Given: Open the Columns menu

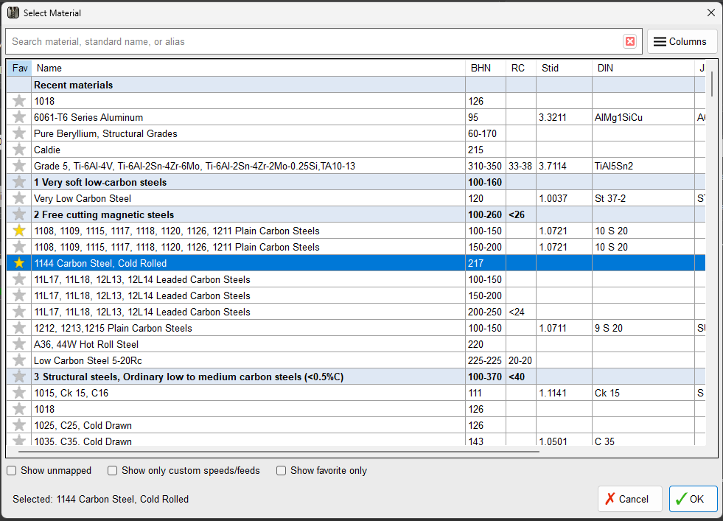Looking at the screenshot, I should [x=682, y=41].
